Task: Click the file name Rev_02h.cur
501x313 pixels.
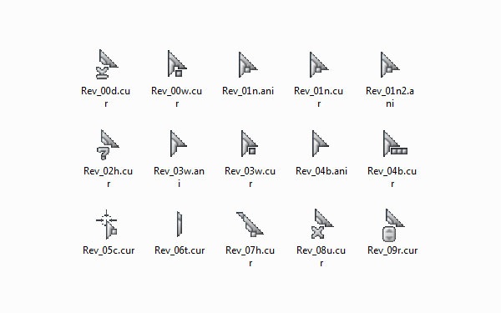Action: pos(109,177)
